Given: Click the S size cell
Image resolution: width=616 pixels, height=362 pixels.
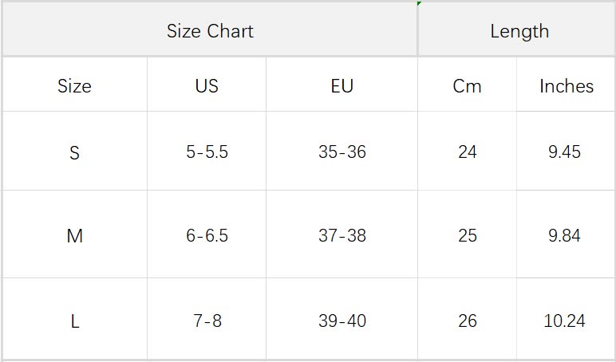Looking at the screenshot, I should (74, 152).
